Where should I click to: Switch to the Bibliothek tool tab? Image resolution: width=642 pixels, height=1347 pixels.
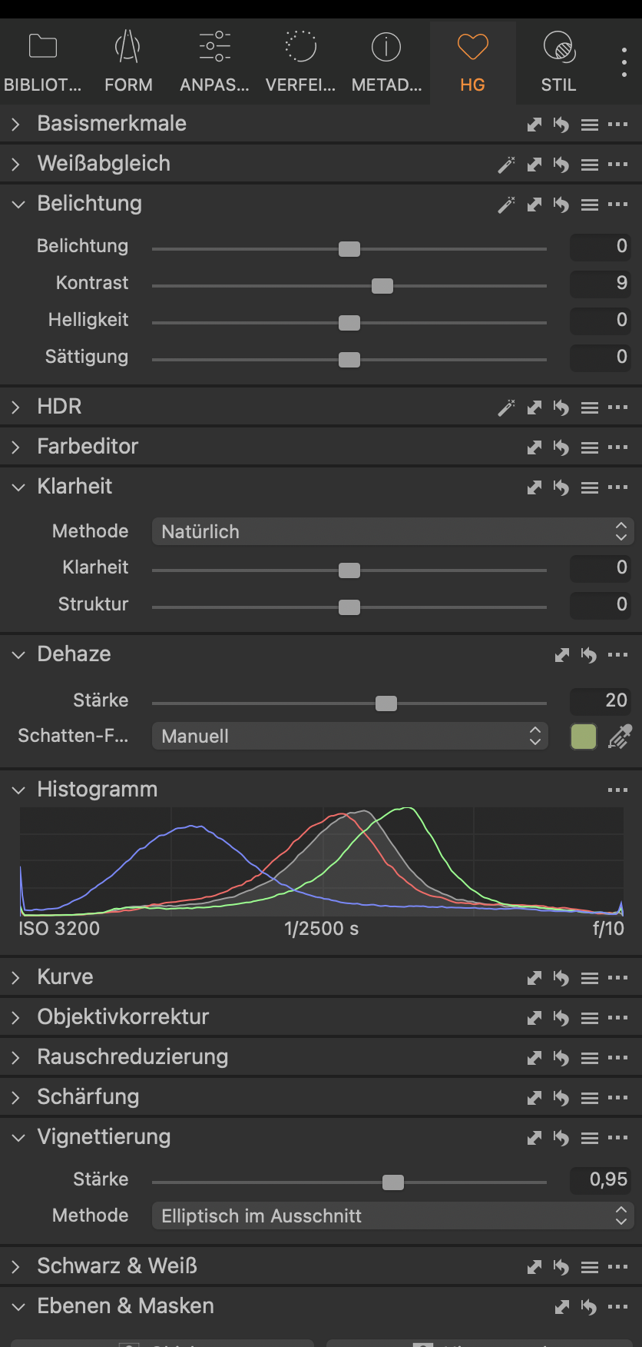click(x=43, y=62)
